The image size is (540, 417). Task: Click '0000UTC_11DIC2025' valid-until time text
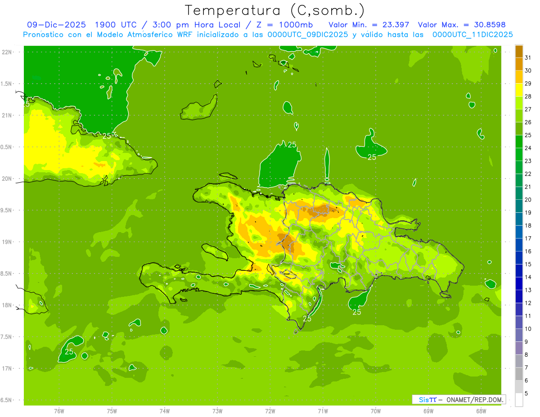point(472,35)
